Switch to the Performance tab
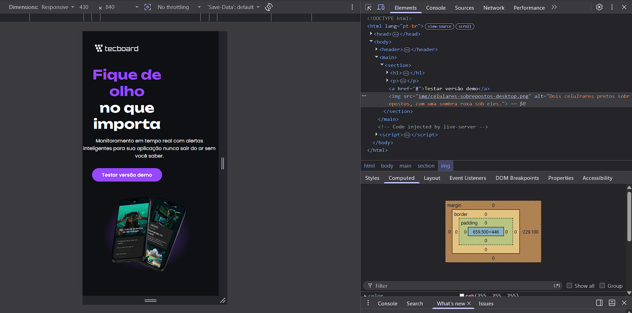 [x=529, y=8]
